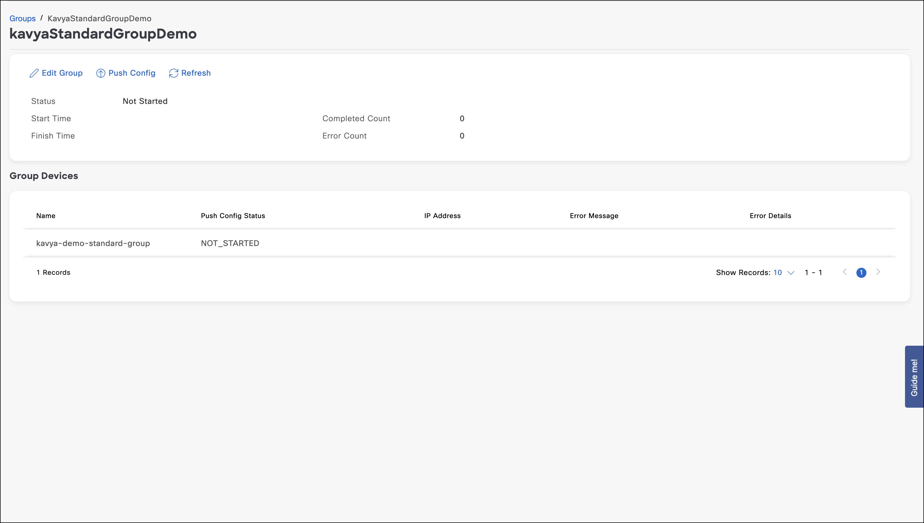Screen dimensions: 924x523
Task: Click KavyaStandardGroupDemo in the breadcrumb
Action: pos(99,18)
